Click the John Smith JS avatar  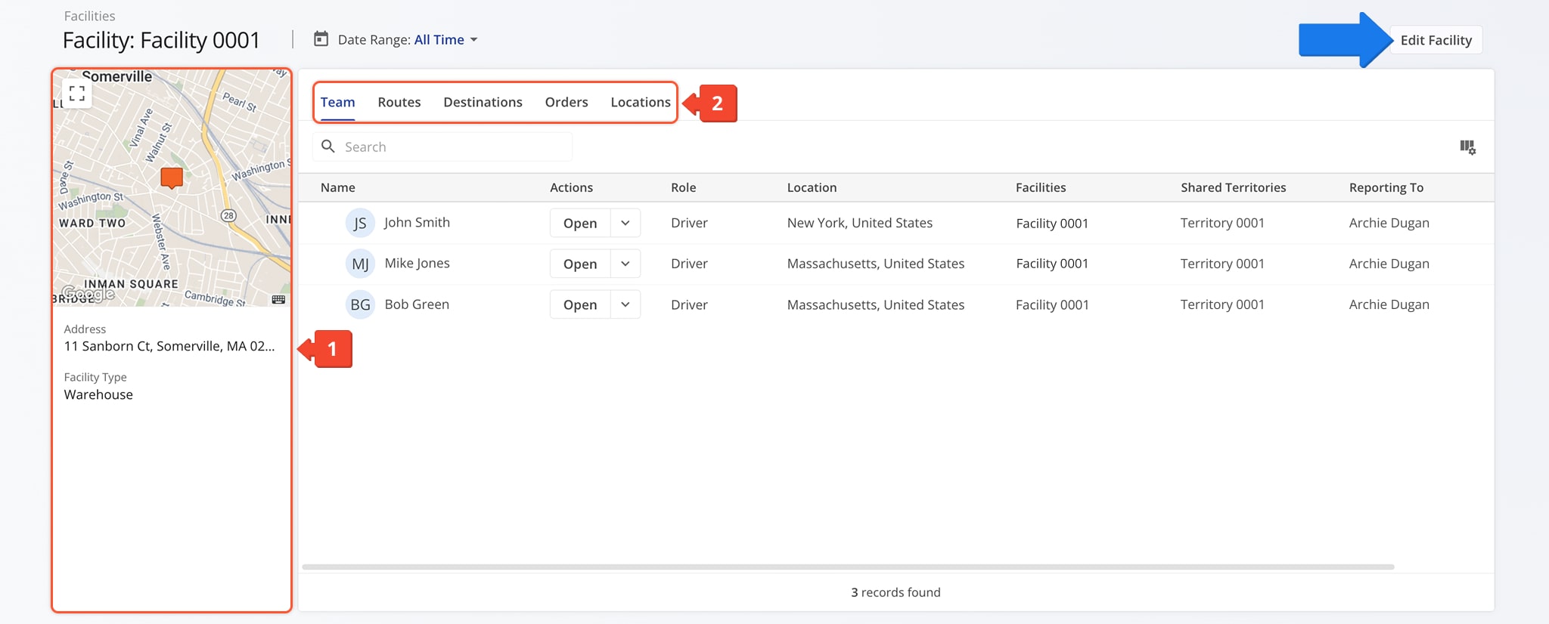pyautogui.click(x=360, y=223)
